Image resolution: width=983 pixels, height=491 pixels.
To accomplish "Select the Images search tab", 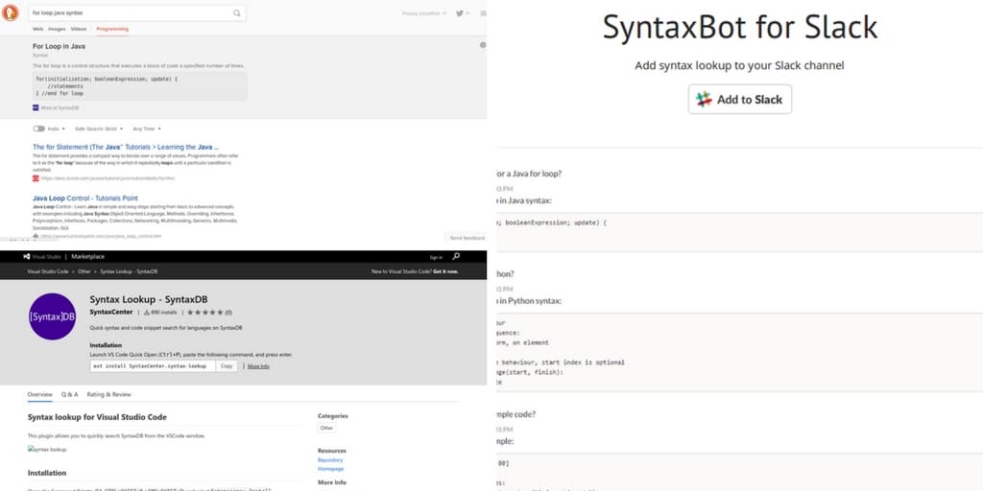I will [57, 29].
